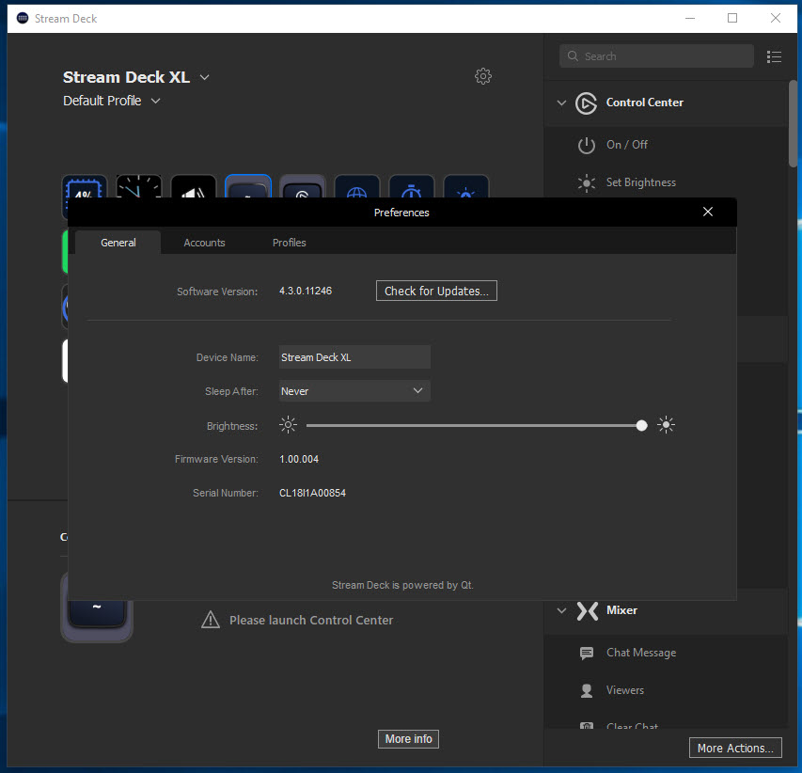Select the Viewers action icon
This screenshot has height=773, width=802.
(x=586, y=690)
